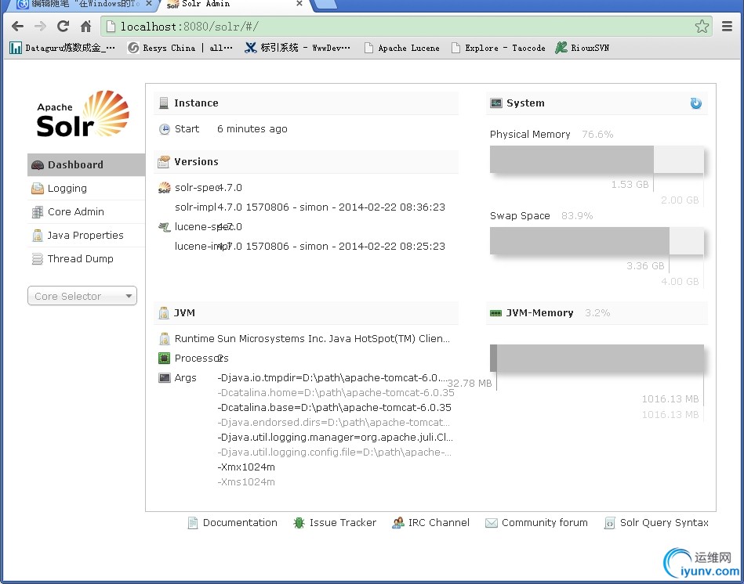Click the '6 minutes ago' start time
This screenshot has height=584, width=744.
(252, 129)
